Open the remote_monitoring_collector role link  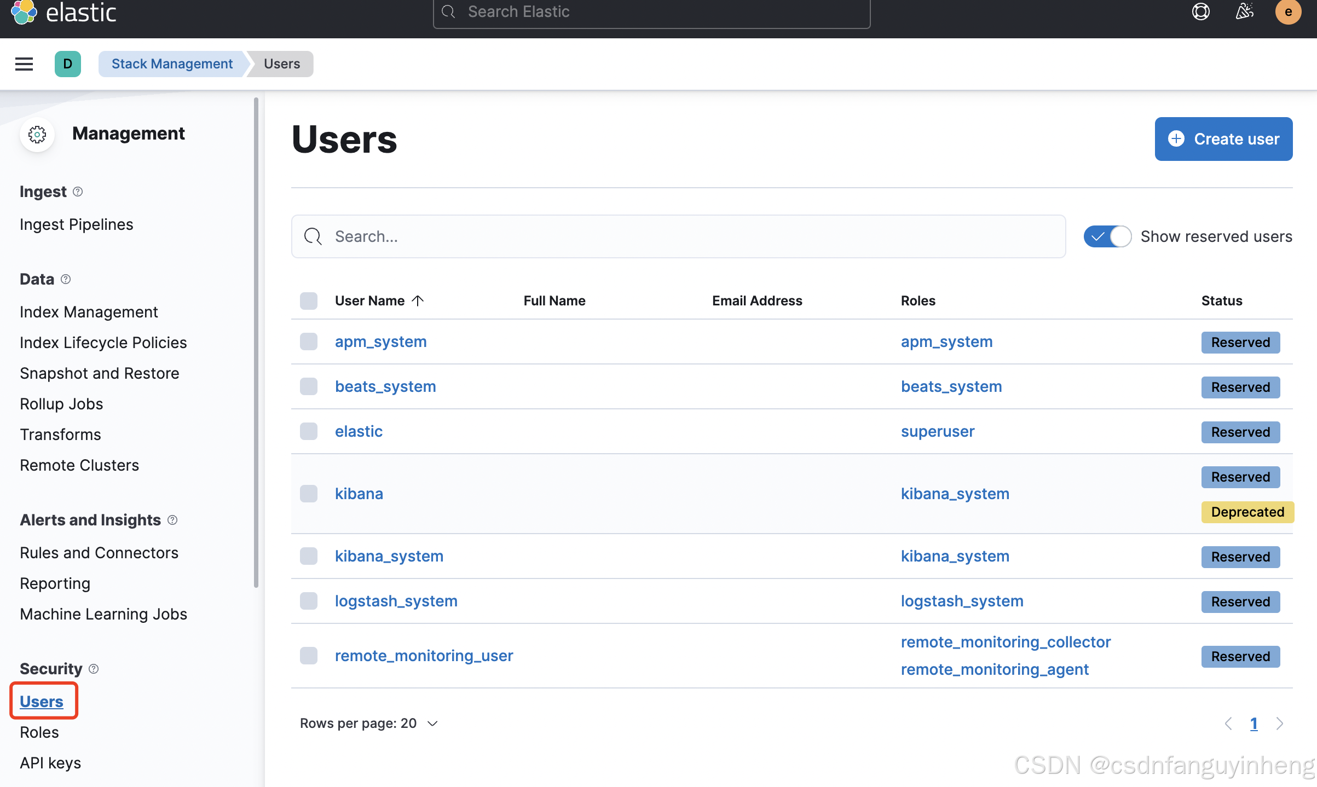click(x=1006, y=642)
